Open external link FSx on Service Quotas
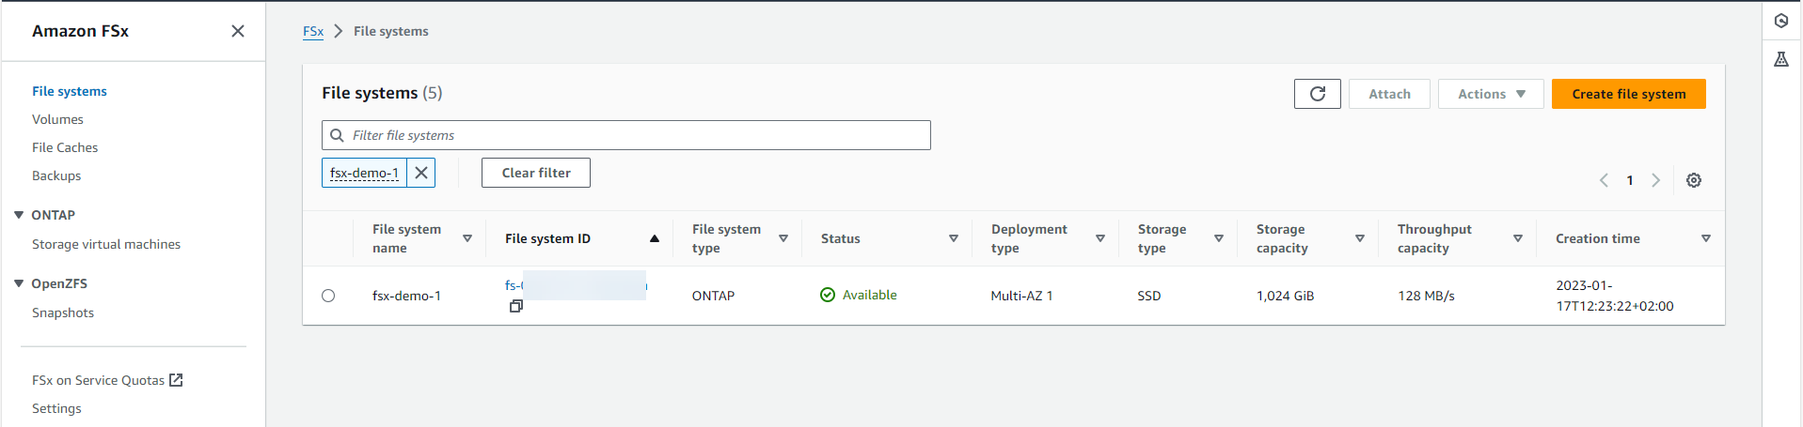 tap(107, 380)
